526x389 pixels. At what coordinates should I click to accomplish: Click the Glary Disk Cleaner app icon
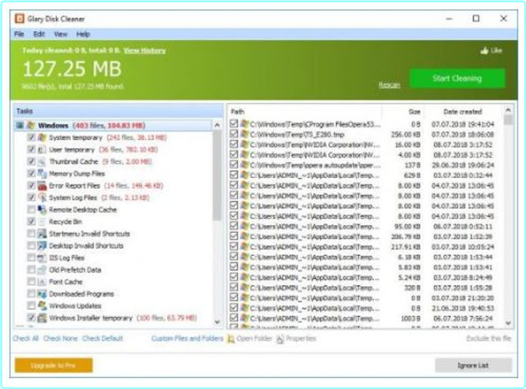19,19
